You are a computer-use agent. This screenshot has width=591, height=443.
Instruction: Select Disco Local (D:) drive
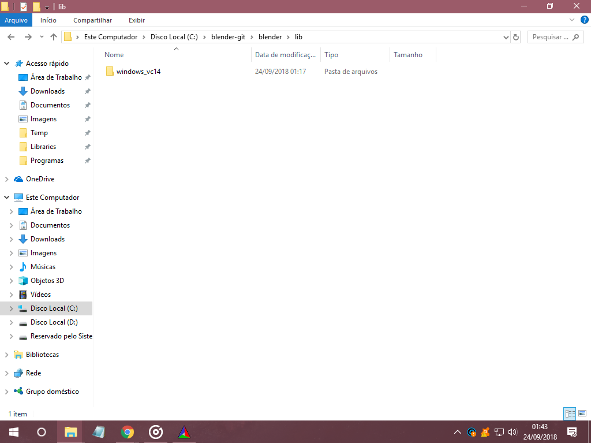click(54, 322)
